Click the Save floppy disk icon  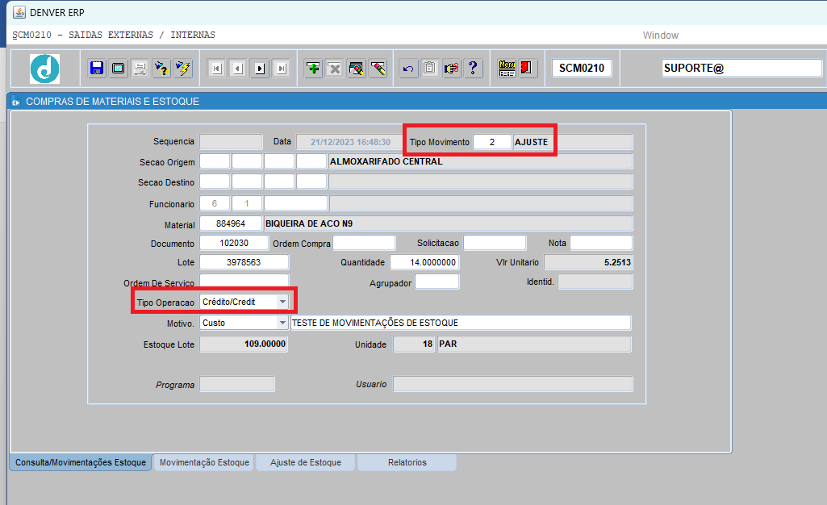point(97,68)
